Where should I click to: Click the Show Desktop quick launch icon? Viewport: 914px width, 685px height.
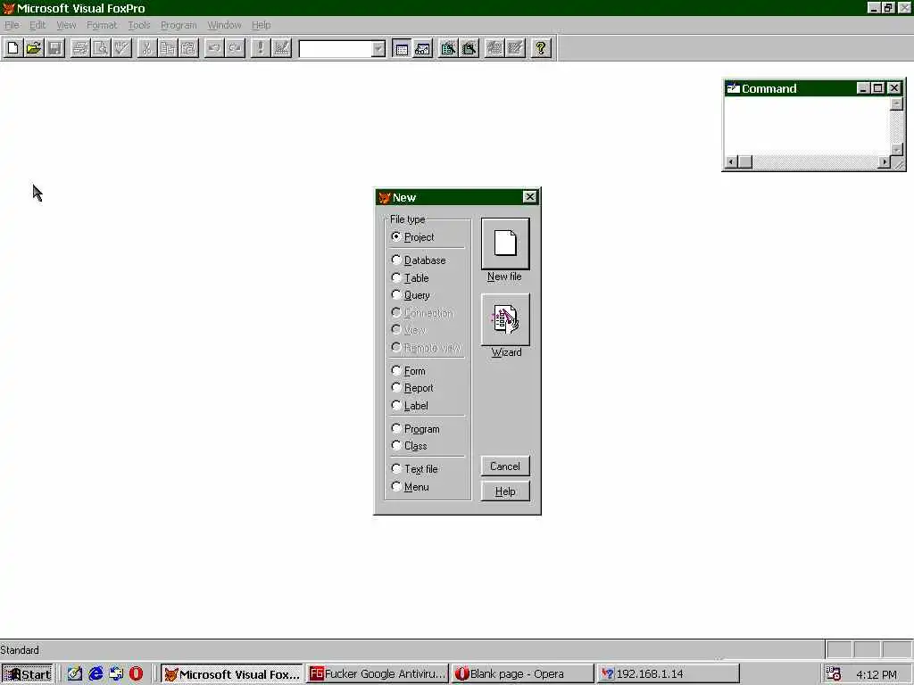pos(75,674)
